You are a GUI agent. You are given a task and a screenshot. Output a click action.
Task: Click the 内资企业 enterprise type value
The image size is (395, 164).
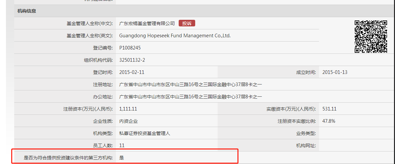click(x=128, y=121)
